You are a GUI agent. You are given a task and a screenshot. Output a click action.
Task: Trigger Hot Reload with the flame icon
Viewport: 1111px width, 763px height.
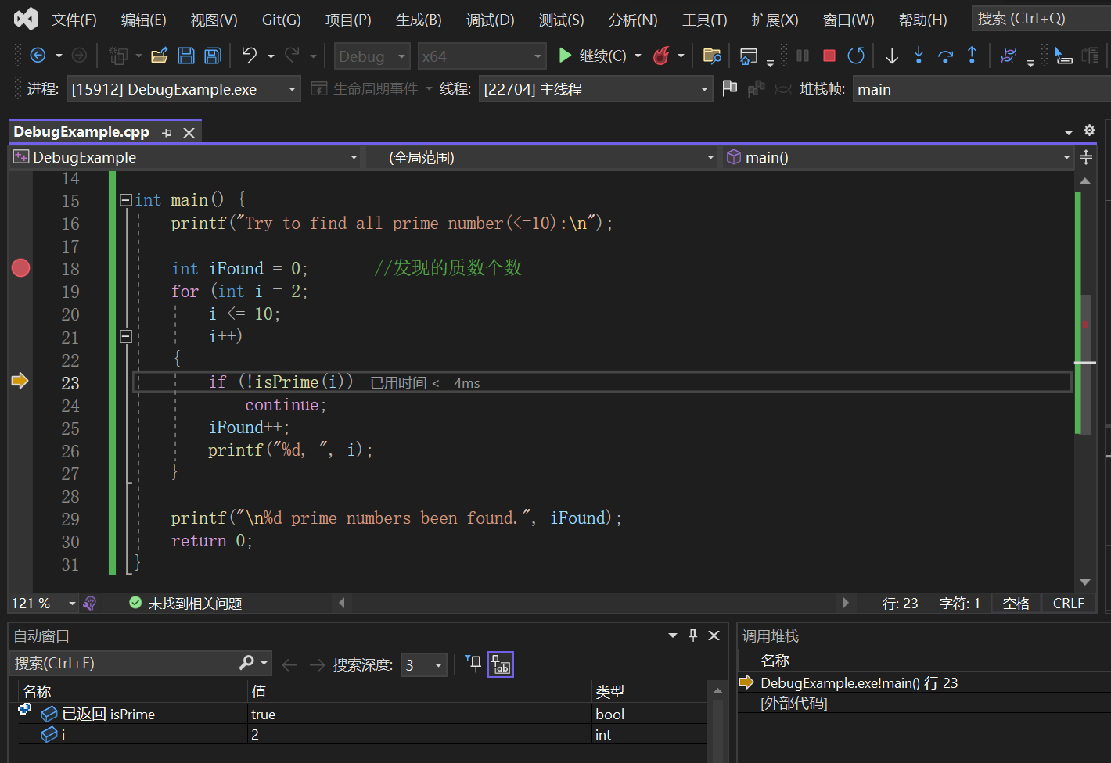click(661, 56)
